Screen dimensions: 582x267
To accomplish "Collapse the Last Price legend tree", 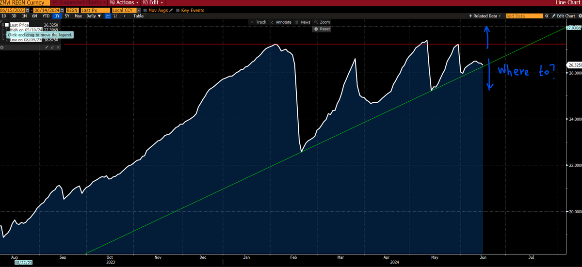I will tap(2, 25).
